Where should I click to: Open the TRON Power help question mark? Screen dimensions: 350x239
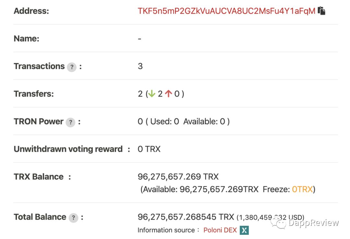[x=70, y=122]
